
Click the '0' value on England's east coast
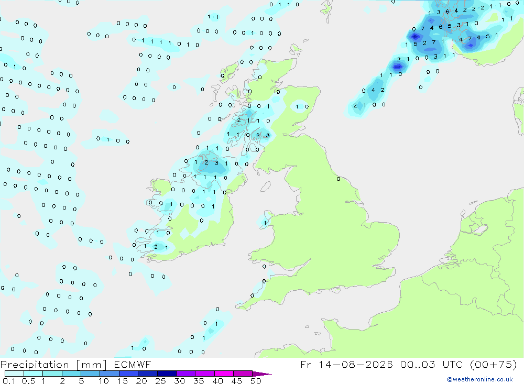pos(338,179)
